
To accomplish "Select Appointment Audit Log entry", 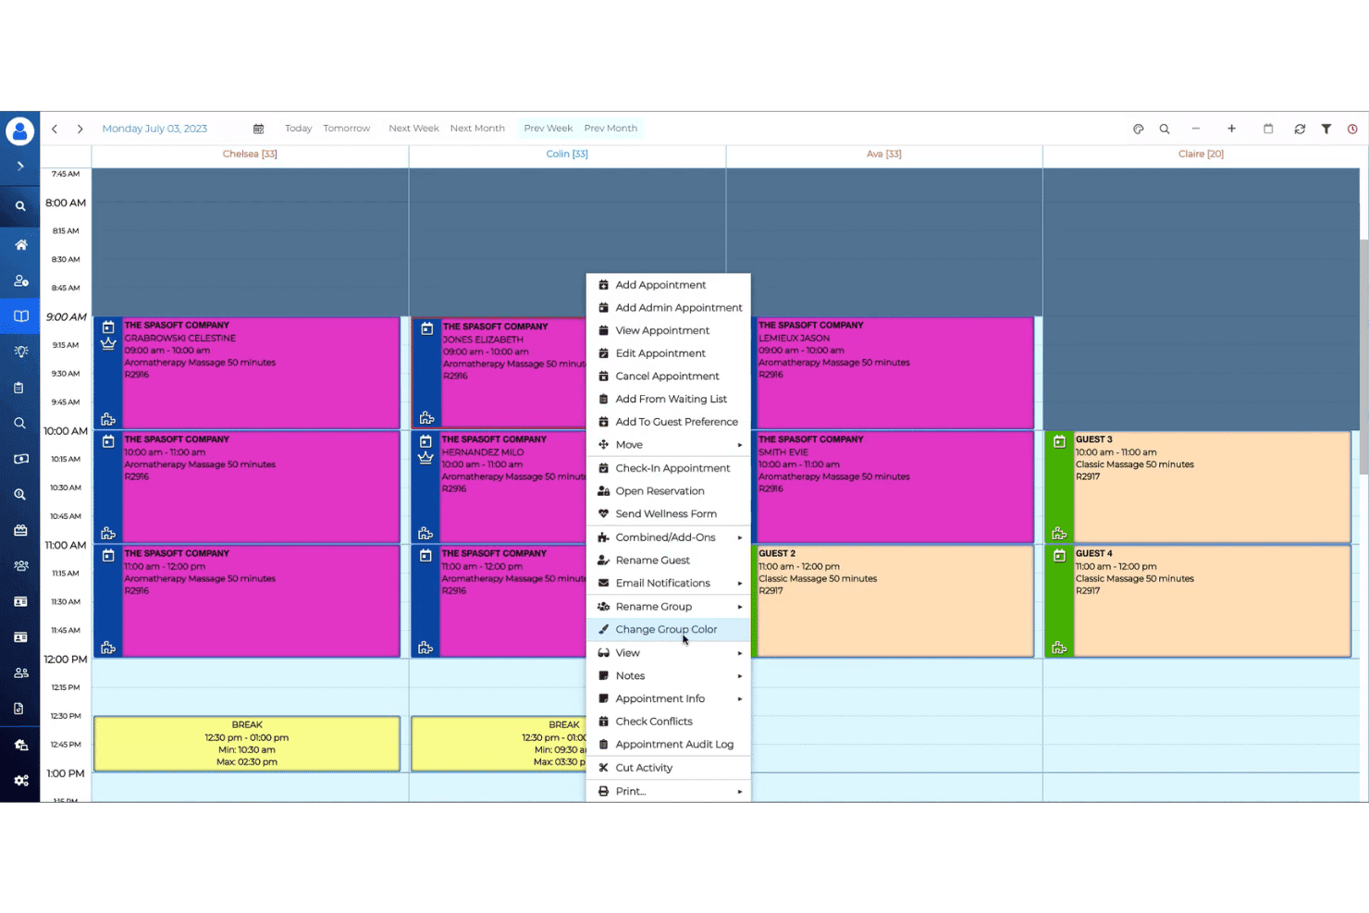I will [668, 745].
